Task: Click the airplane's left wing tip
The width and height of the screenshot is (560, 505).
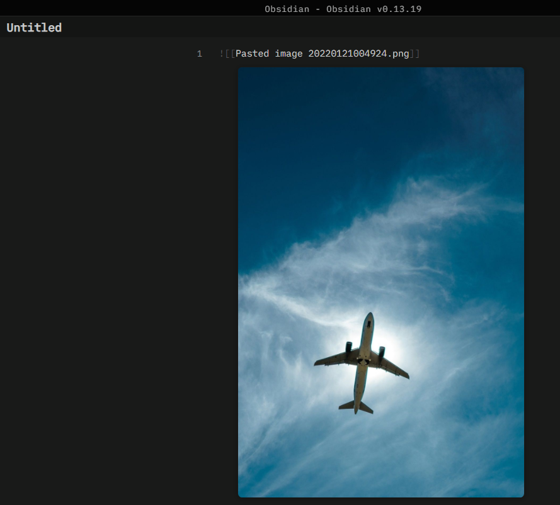Action: (x=317, y=363)
